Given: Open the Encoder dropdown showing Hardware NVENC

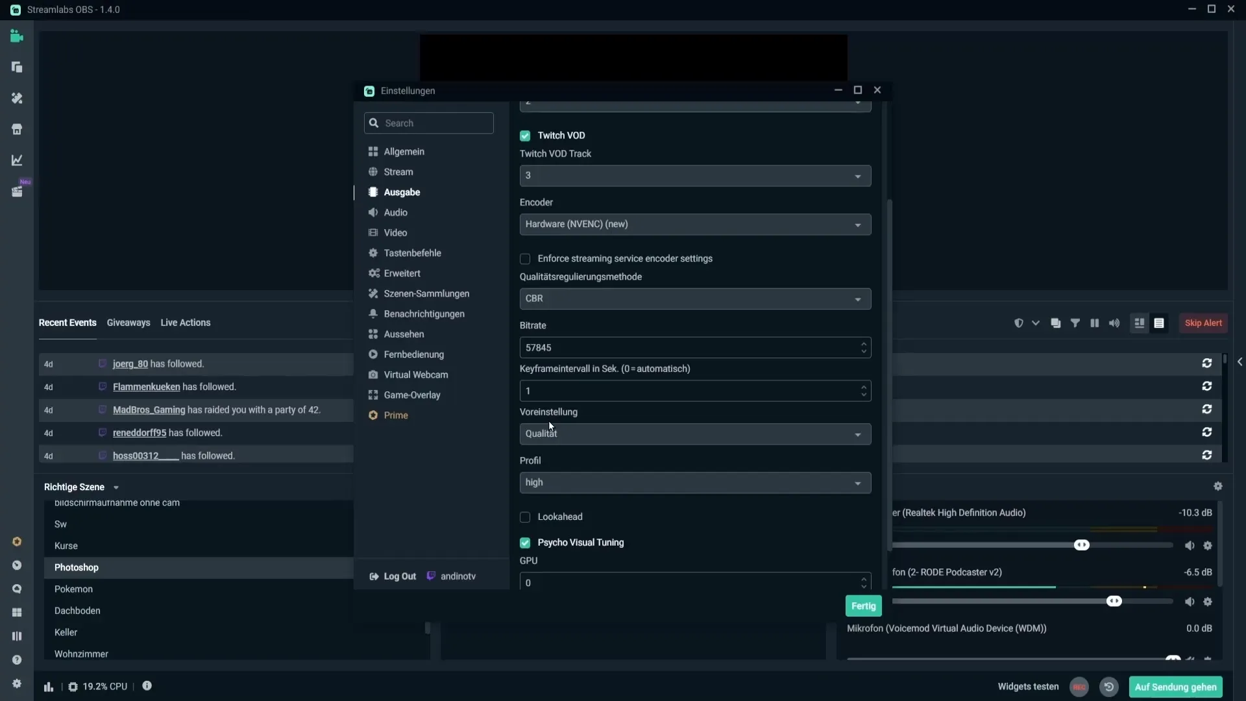Looking at the screenshot, I should [695, 225].
